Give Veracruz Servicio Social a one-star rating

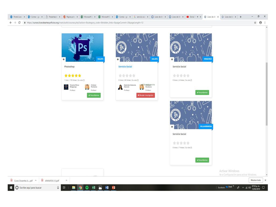[174, 76]
